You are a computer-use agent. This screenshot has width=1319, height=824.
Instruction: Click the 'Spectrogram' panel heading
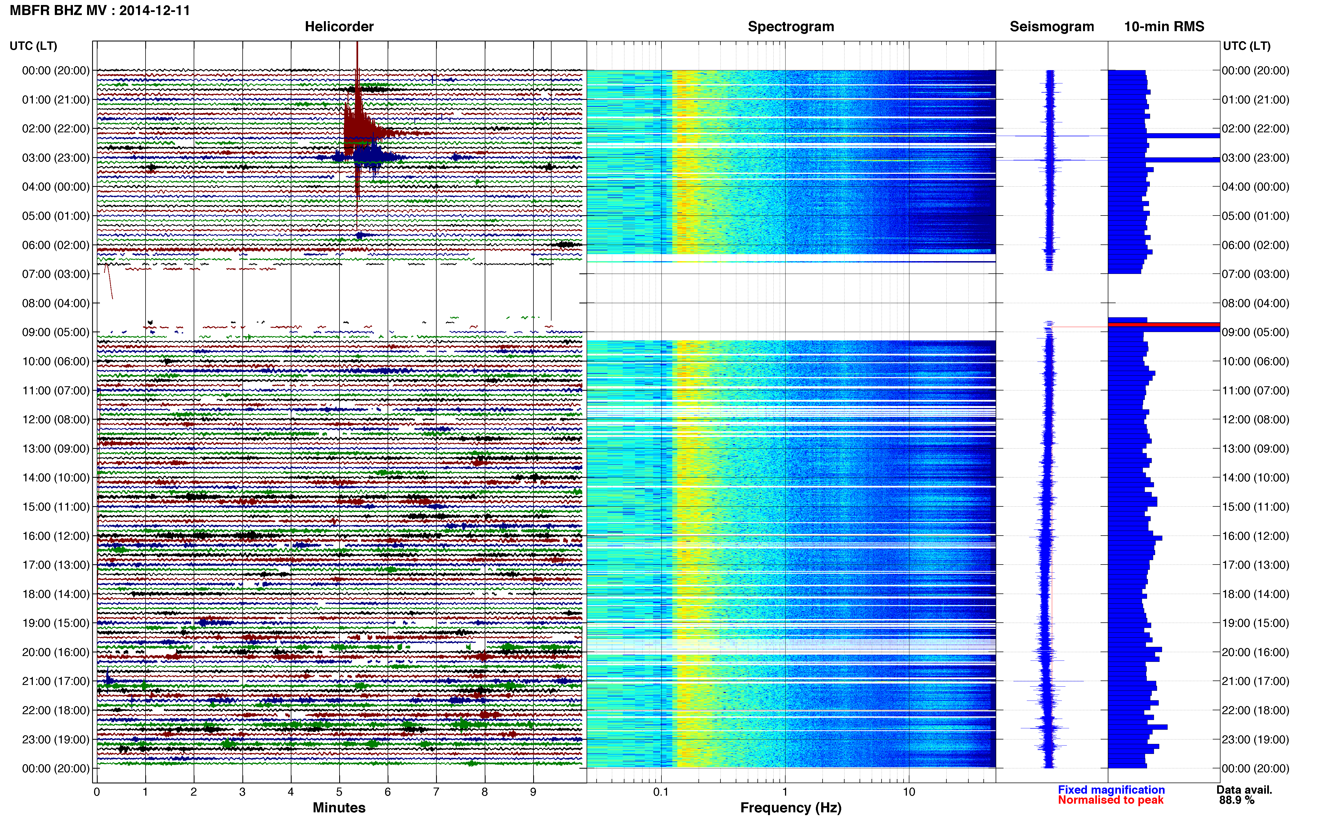(791, 27)
